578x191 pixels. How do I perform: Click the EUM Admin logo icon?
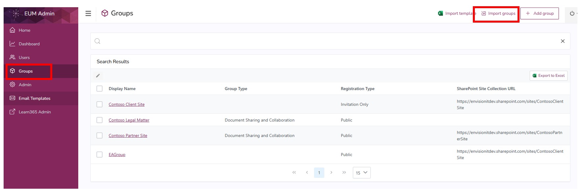pyautogui.click(x=16, y=14)
